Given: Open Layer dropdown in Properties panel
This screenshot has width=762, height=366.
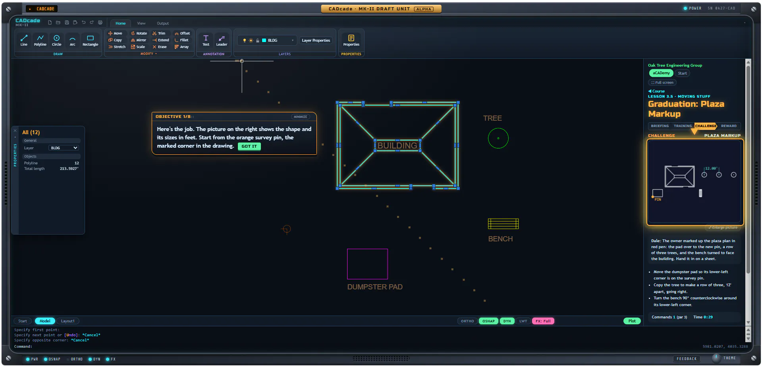Looking at the screenshot, I should (64, 148).
